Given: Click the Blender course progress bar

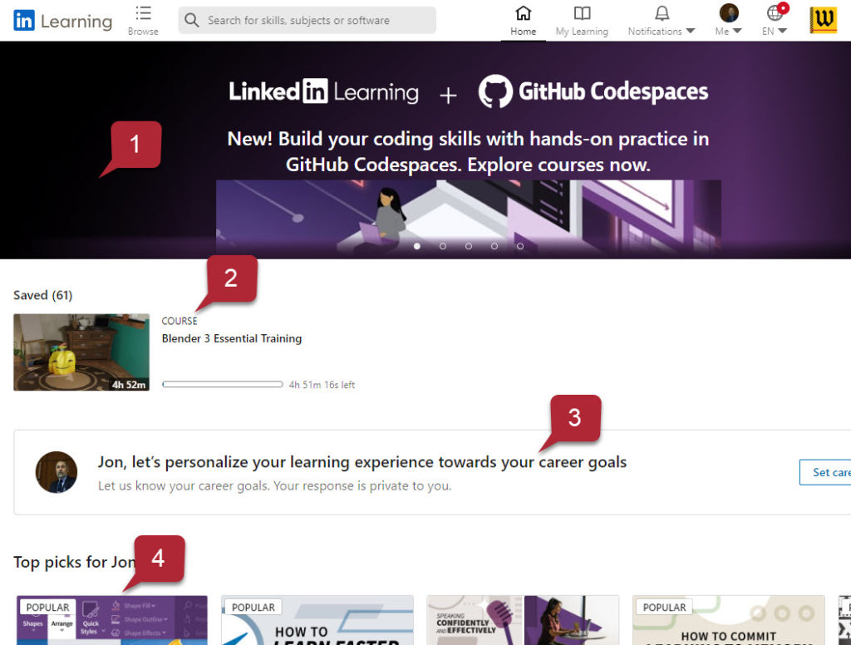Looking at the screenshot, I should [x=223, y=384].
